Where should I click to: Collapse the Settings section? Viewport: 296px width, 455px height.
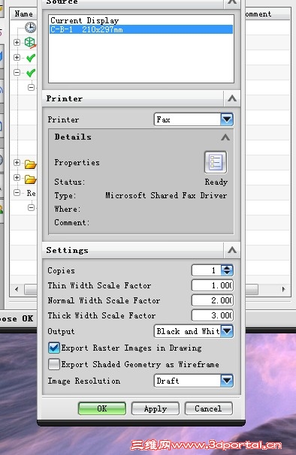pos(232,250)
